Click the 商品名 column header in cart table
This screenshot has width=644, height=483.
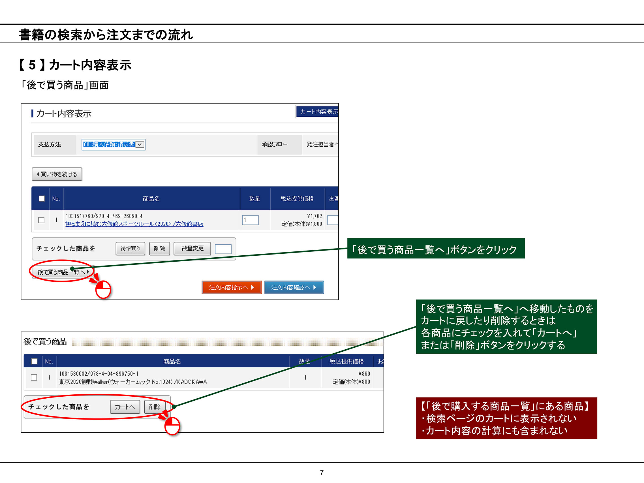pos(151,198)
